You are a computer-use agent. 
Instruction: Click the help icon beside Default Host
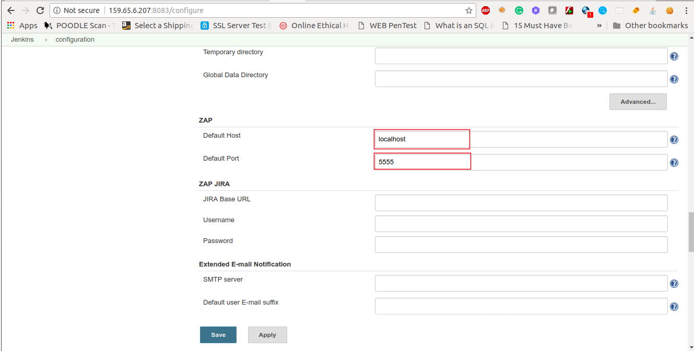(x=674, y=139)
